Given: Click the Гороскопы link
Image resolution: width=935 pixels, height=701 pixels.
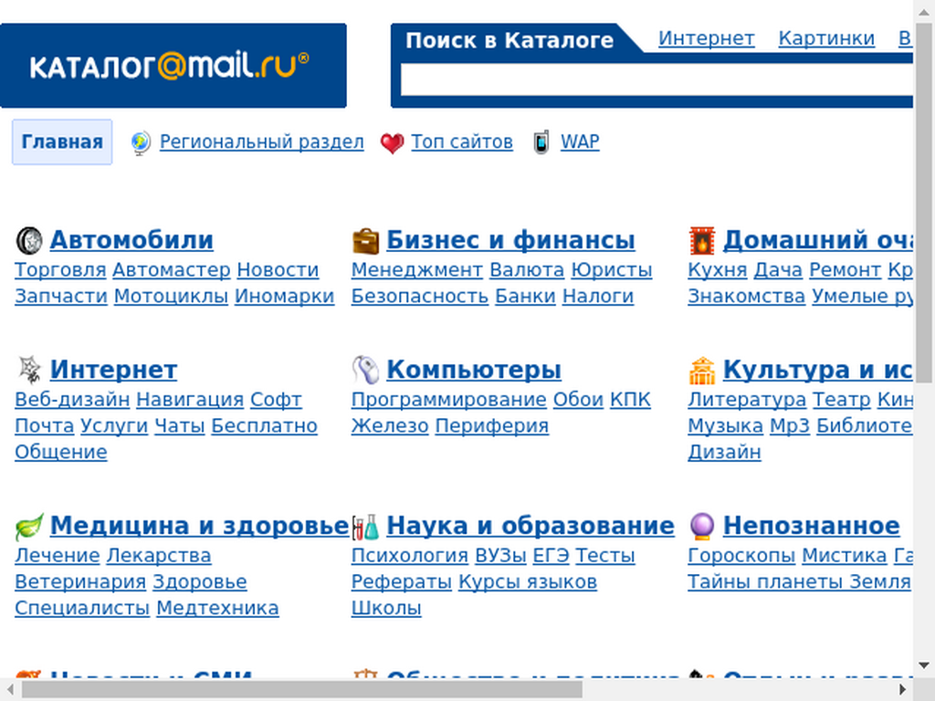Looking at the screenshot, I should click(x=741, y=556).
